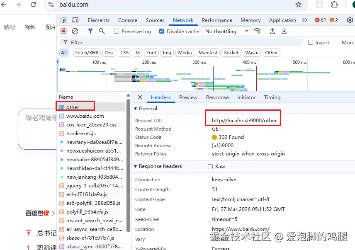Filter requests by Media type
Image resolution: width=355 pixels, height=250 pixels.
point(185,53)
